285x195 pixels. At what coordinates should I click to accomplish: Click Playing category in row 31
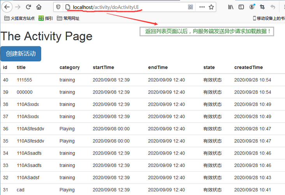[67, 190]
